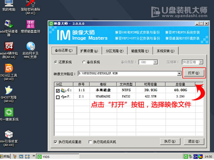Click the NTFS cell in C: row
This screenshot has height=160, width=214.
click(126, 90)
